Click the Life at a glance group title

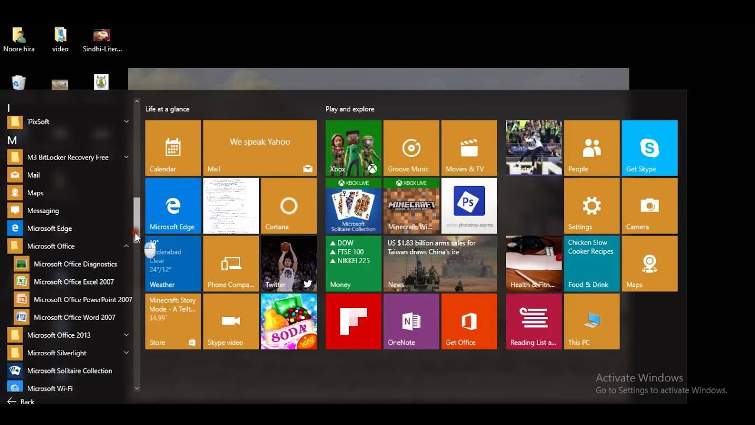click(168, 109)
